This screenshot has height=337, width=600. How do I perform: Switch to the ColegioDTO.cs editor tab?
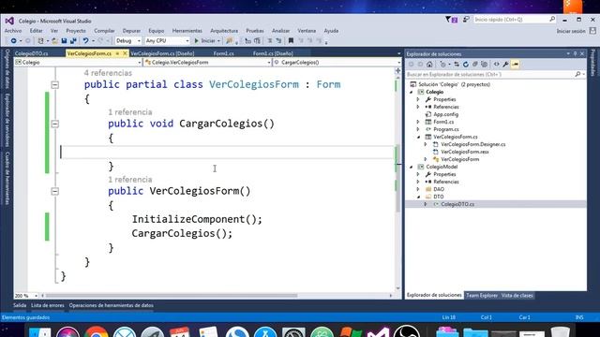click(31, 53)
